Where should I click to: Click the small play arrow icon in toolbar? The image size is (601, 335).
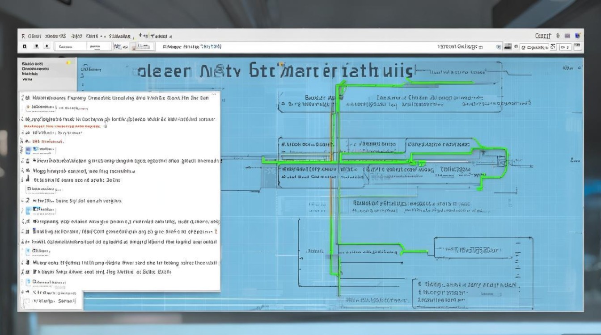coord(499,46)
